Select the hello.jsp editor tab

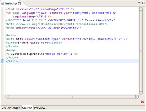[x=11, y=3]
